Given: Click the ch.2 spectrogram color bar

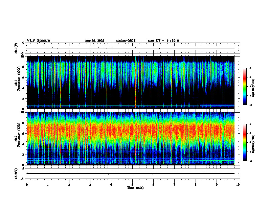Looking at the screenshot, I should coord(245,142).
